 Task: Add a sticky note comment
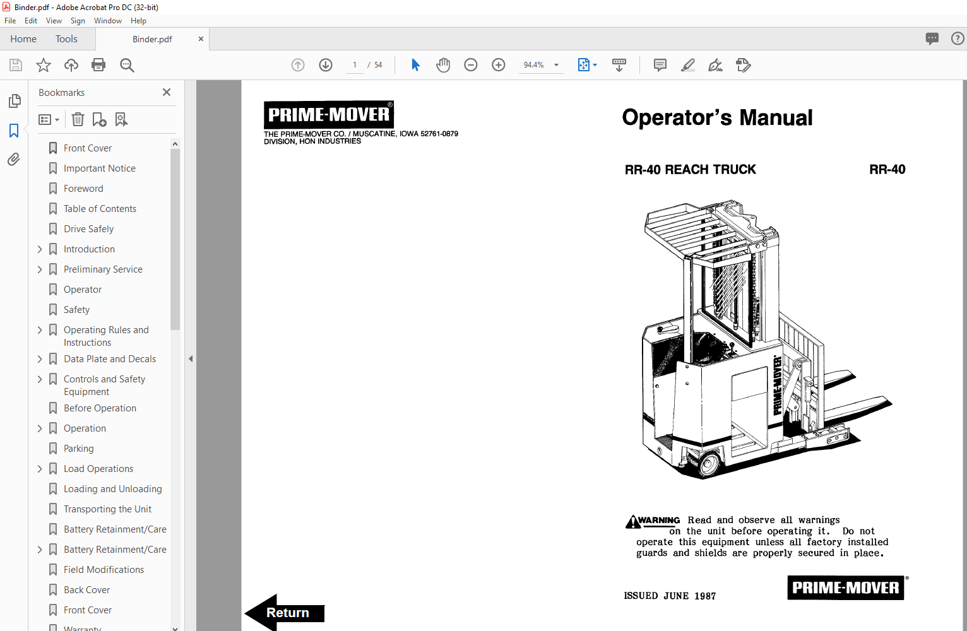[660, 65]
